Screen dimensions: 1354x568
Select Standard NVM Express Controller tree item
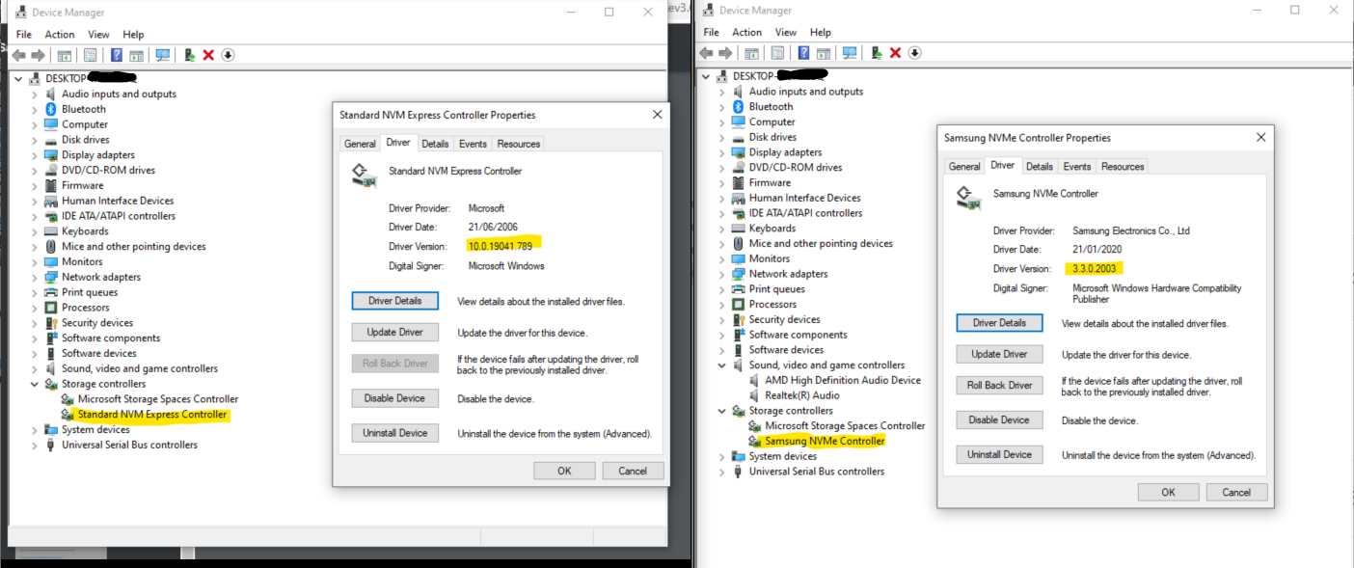[152, 415]
